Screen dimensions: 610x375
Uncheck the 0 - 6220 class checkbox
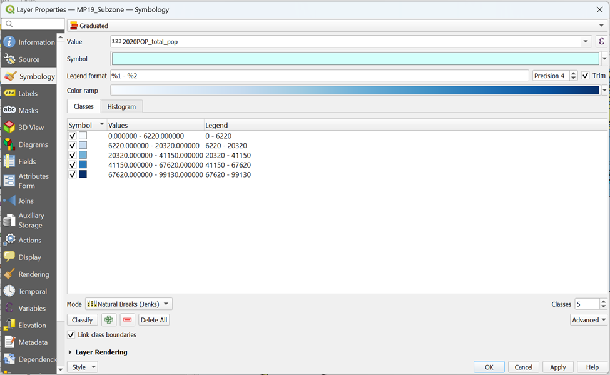click(73, 136)
